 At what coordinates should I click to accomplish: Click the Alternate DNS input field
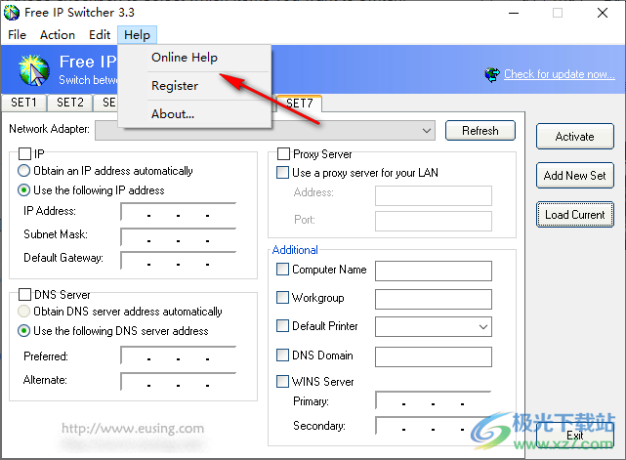[179, 382]
